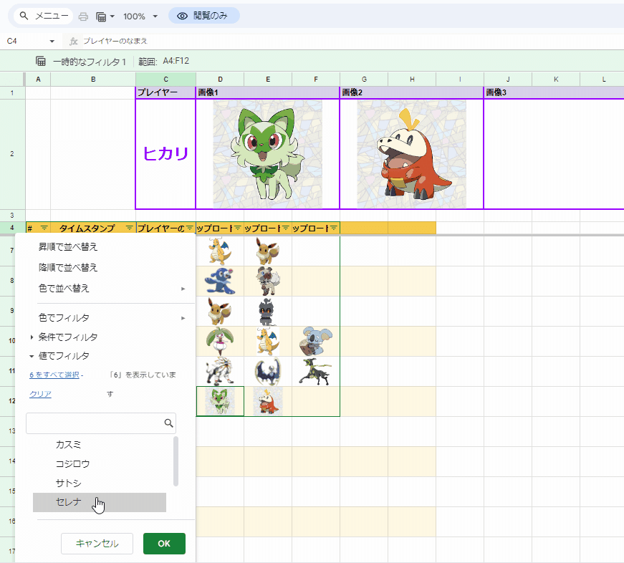Click the small green cat image in row 12
624x563 pixels.
(x=220, y=401)
